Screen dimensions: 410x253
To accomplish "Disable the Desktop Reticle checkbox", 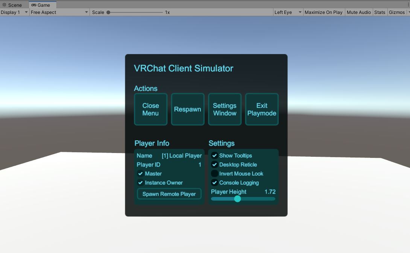I will [214, 165].
